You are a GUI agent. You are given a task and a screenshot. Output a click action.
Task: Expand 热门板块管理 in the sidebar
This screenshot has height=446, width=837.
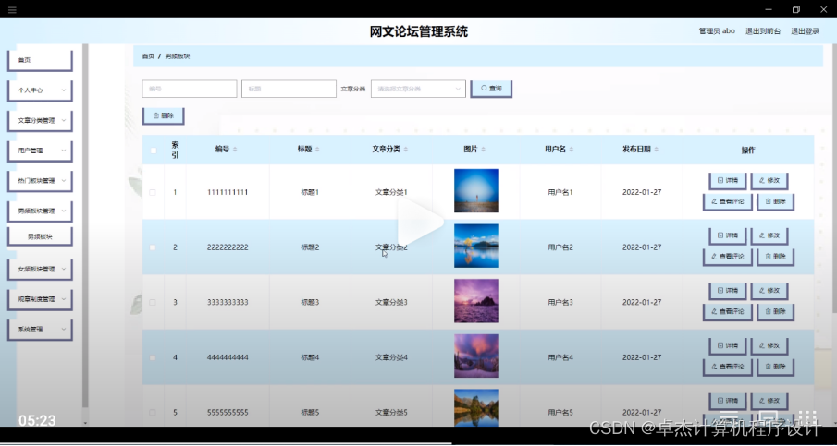click(40, 181)
